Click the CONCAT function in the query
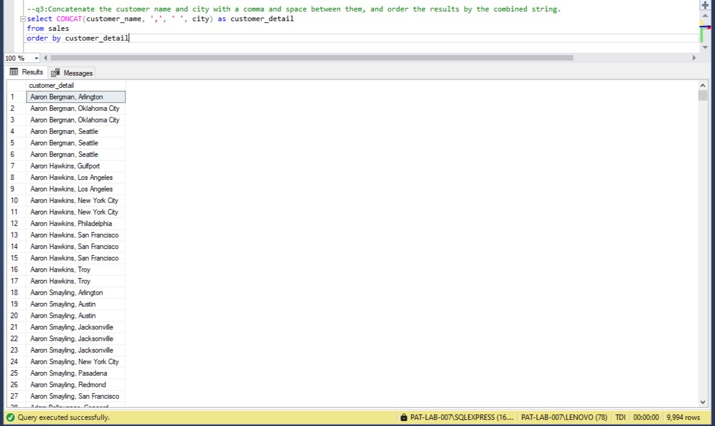Screen dimensions: 715x426 point(69,19)
